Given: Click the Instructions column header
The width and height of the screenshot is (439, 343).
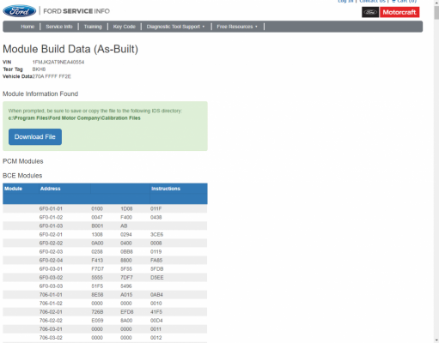Looking at the screenshot, I should tap(166, 189).
